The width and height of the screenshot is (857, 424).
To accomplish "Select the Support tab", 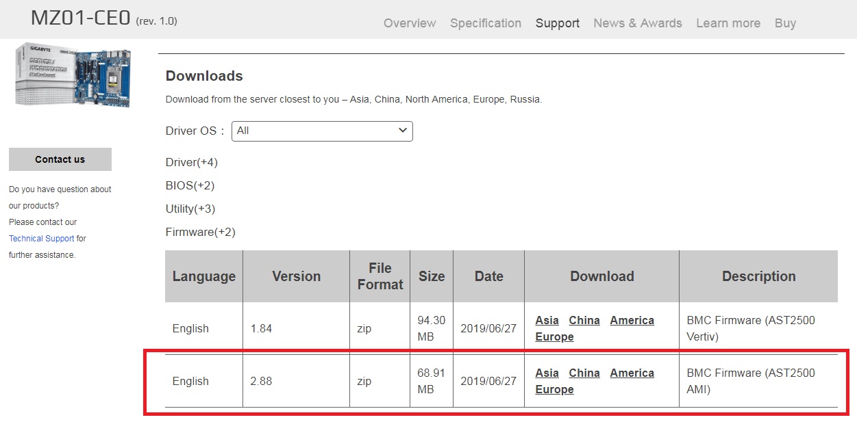I will [x=558, y=23].
